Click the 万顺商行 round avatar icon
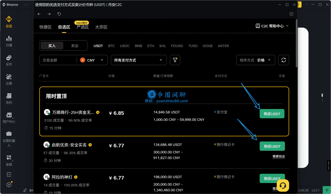 47,112
